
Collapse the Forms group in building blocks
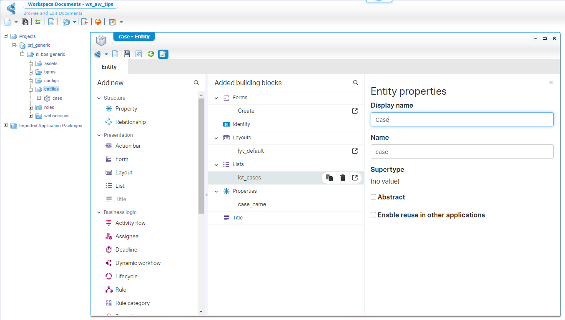[x=216, y=98]
